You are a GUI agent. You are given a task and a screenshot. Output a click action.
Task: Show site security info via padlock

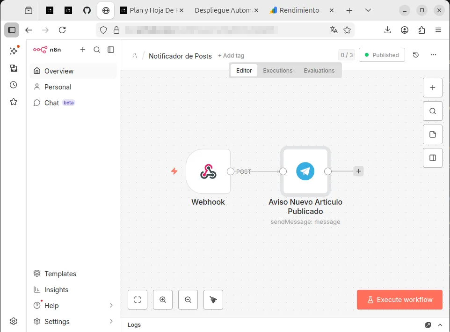pyautogui.click(x=116, y=30)
